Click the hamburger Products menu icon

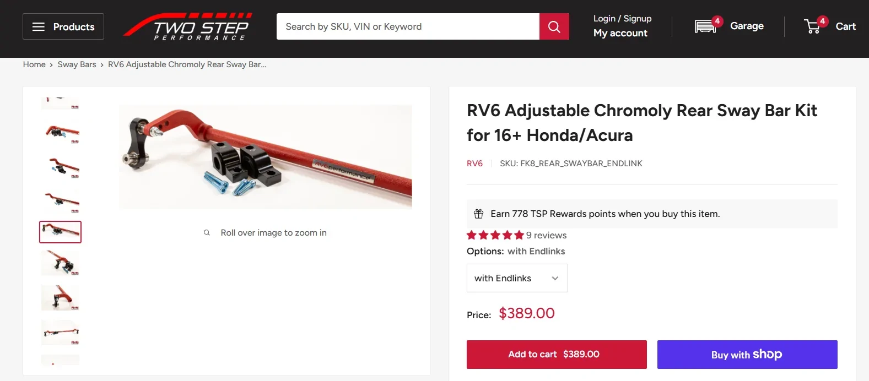coord(39,26)
